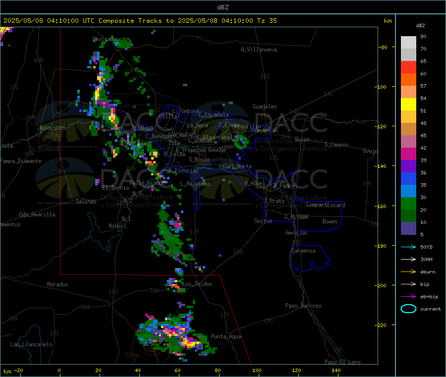Click the 'Bowen' map label
Screen dimensions: 446x377
coord(330,221)
